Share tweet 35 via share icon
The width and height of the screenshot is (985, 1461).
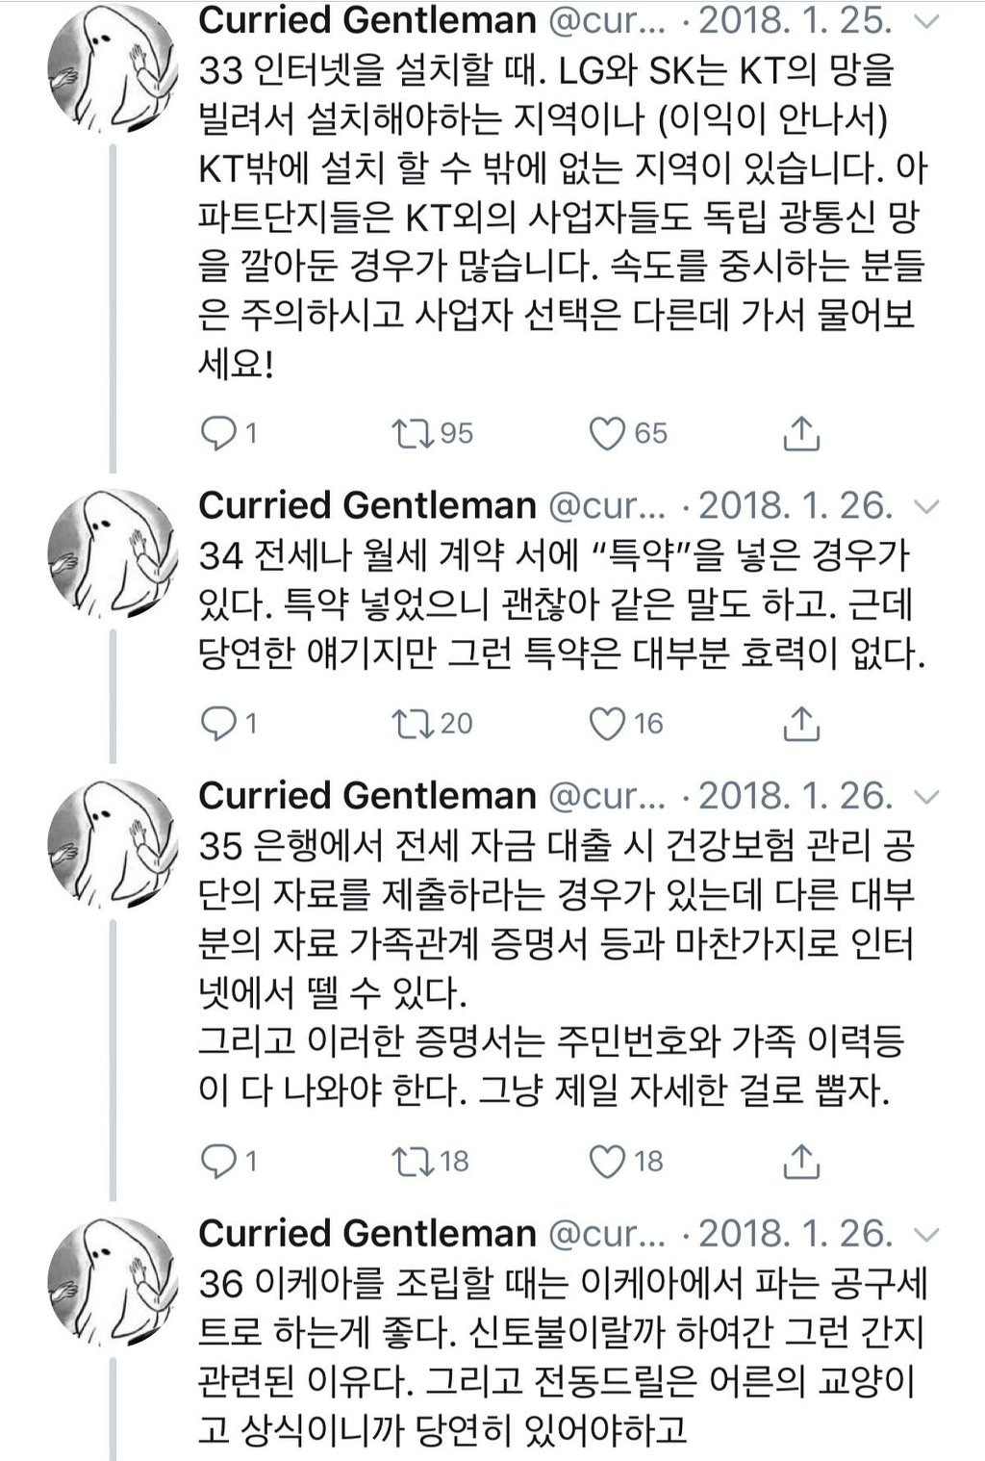pyautogui.click(x=800, y=1162)
